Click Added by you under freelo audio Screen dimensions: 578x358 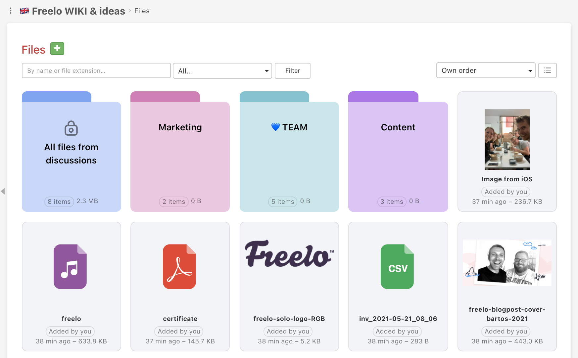tap(70, 332)
